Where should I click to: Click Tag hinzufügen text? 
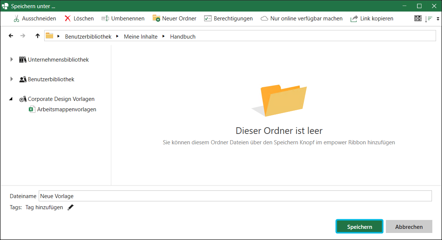(x=44, y=207)
